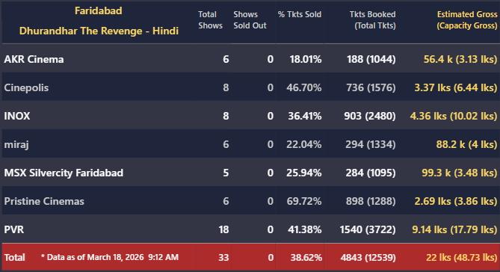Click PVR's total shows value 18
The width and height of the screenshot is (500, 272).
coord(224,229)
